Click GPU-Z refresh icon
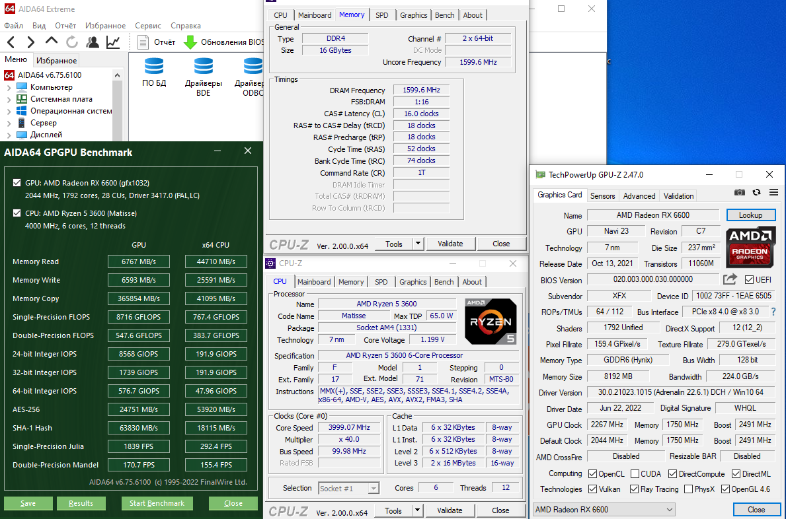The width and height of the screenshot is (786, 519). (756, 192)
